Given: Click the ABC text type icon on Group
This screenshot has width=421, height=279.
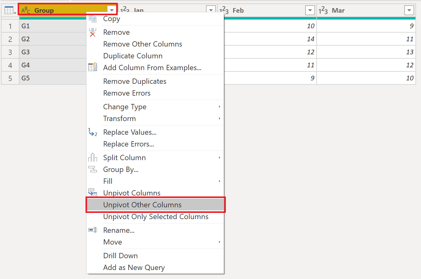Looking at the screenshot, I should (26, 11).
